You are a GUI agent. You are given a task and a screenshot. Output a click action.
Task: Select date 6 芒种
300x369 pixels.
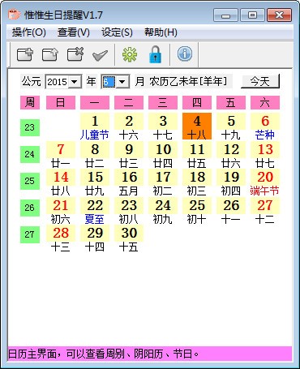point(265,127)
